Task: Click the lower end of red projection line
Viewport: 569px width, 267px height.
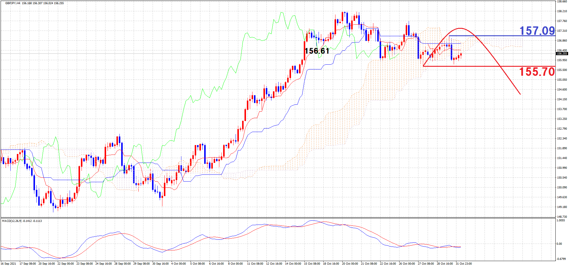Action: point(520,94)
